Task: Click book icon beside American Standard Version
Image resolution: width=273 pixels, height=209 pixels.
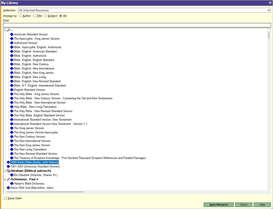Action: coord(12,34)
